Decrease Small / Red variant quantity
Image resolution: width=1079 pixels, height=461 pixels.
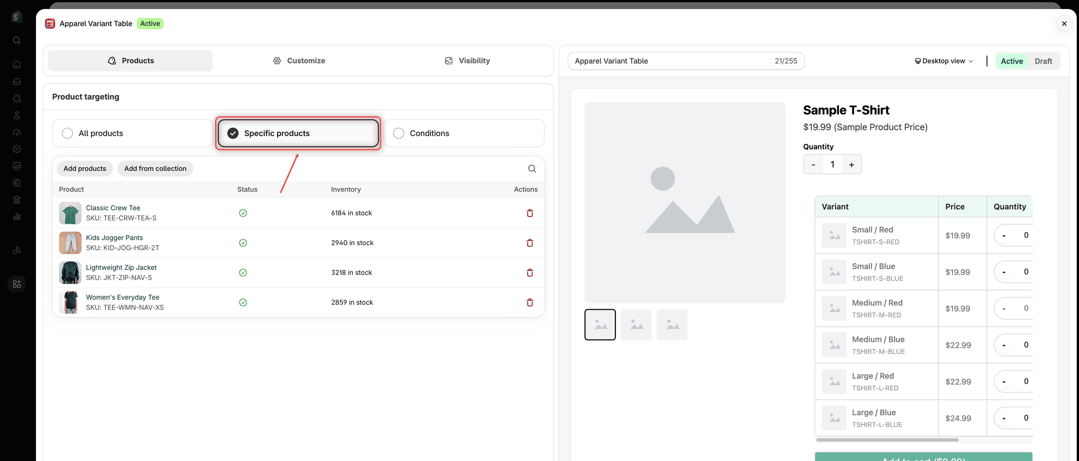coord(1004,236)
